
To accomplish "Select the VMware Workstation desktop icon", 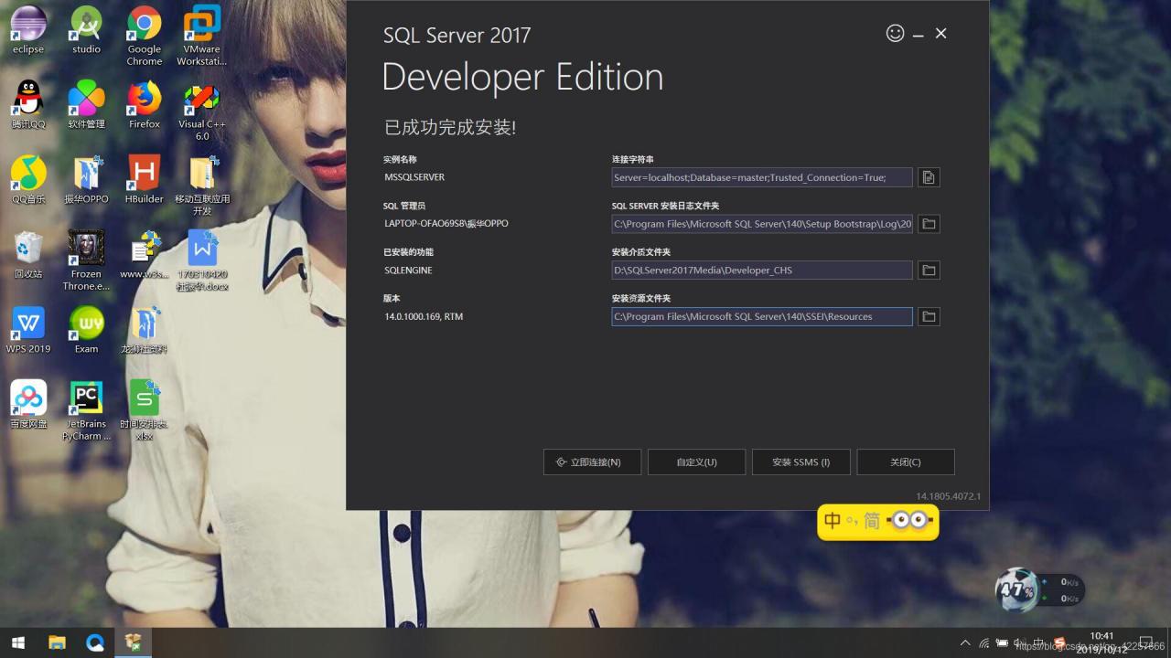I will click(x=201, y=36).
